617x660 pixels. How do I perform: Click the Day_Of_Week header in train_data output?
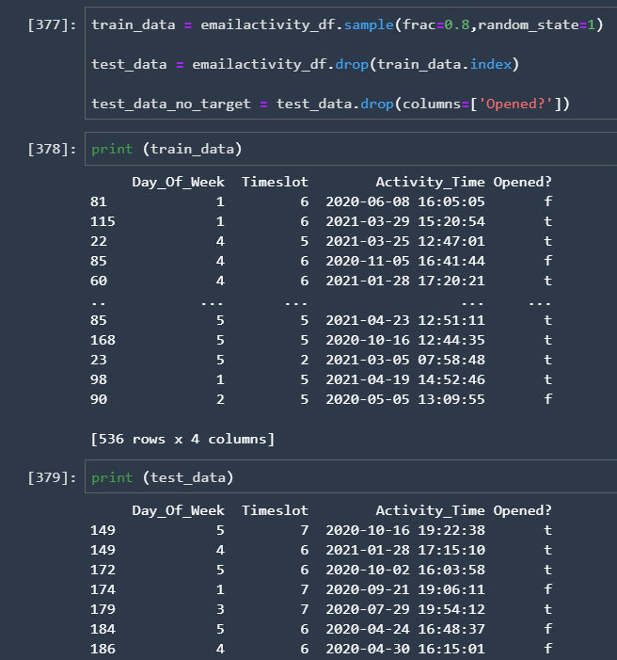(x=178, y=182)
